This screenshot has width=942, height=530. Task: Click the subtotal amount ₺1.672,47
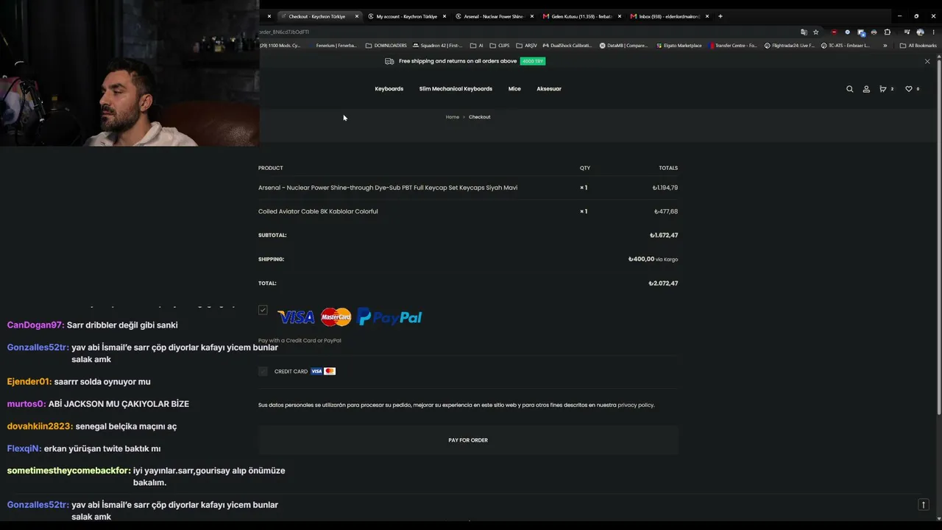664,236
